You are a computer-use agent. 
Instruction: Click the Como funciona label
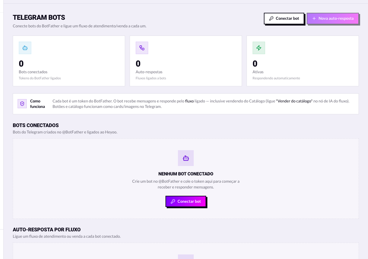37,104
